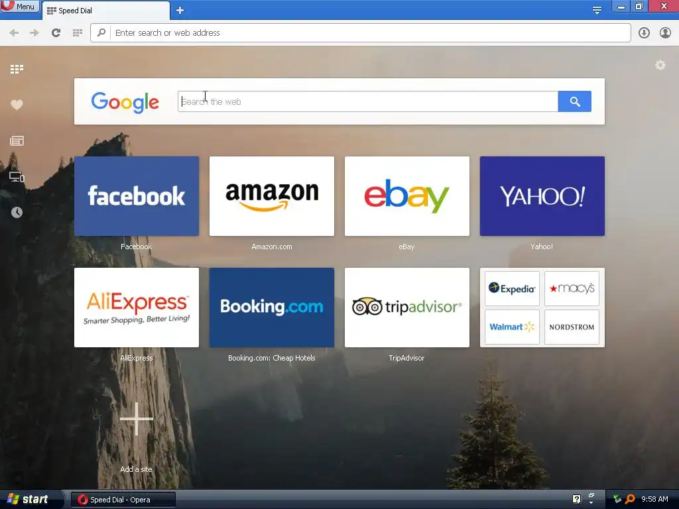Click the Amazon.com label text
Screen dimensions: 679x509
click(271, 247)
